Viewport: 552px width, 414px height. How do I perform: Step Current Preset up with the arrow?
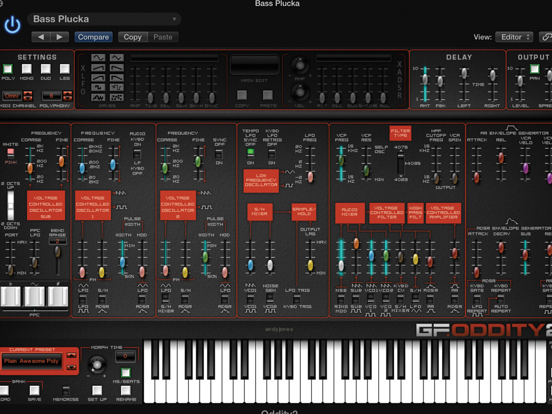click(x=71, y=356)
